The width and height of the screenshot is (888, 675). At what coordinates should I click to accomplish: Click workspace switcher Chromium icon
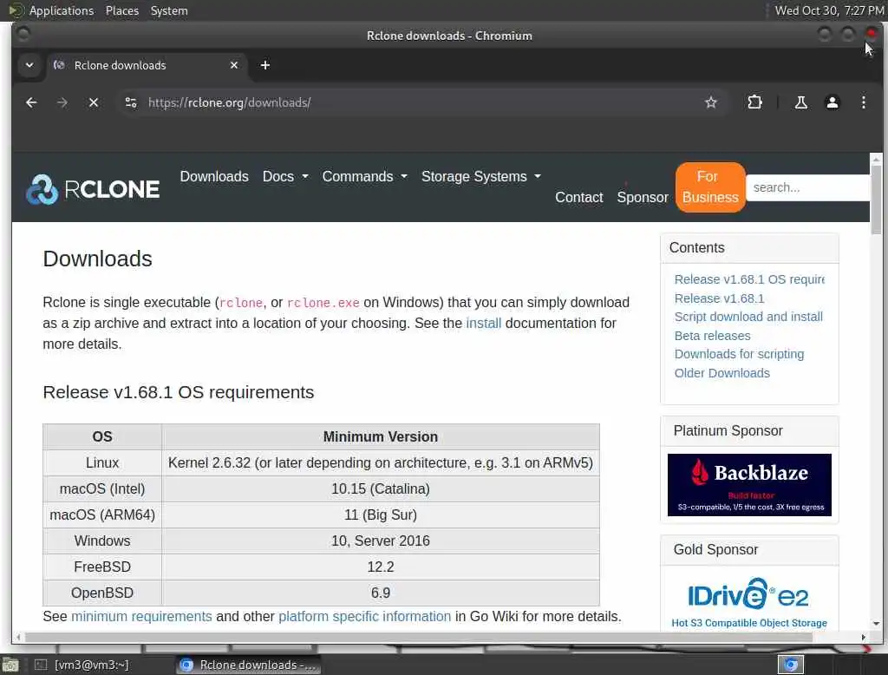[x=791, y=665]
